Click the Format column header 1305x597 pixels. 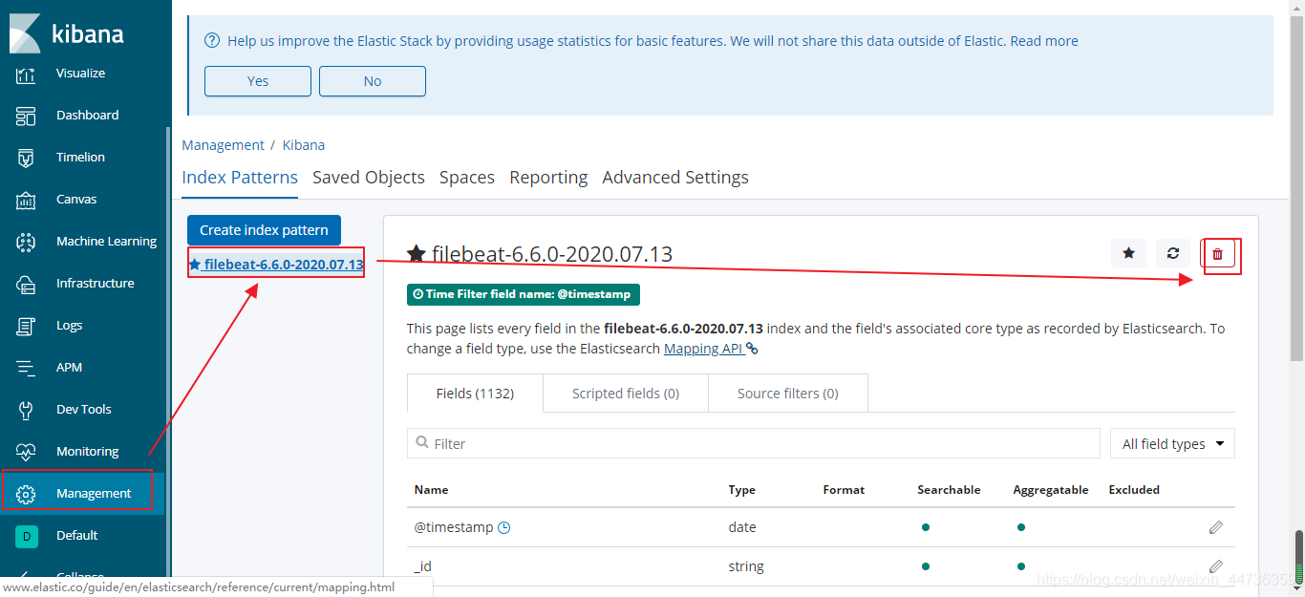coord(844,490)
